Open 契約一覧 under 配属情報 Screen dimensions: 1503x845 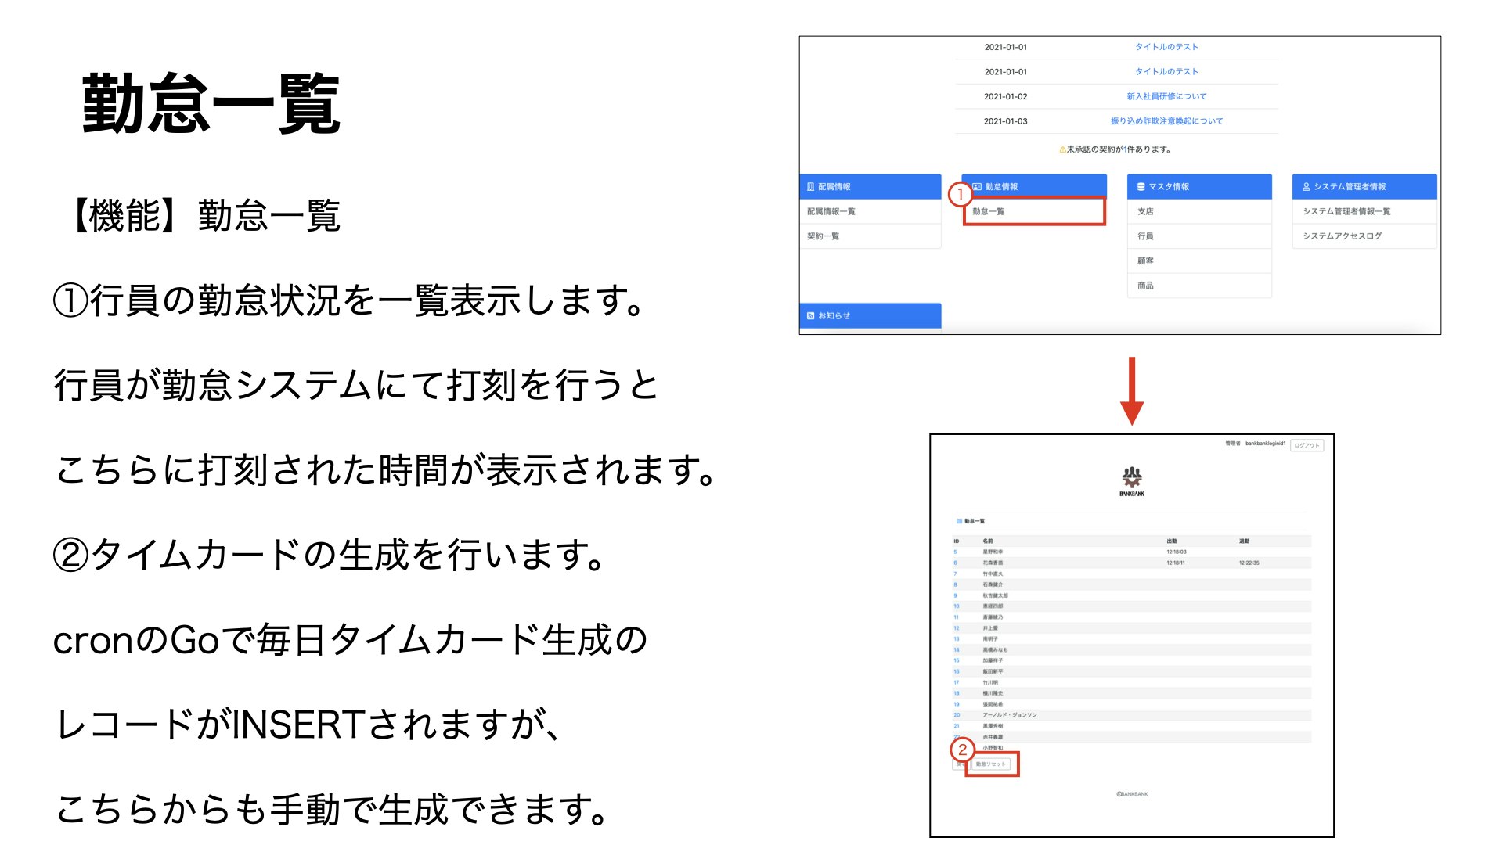click(824, 236)
